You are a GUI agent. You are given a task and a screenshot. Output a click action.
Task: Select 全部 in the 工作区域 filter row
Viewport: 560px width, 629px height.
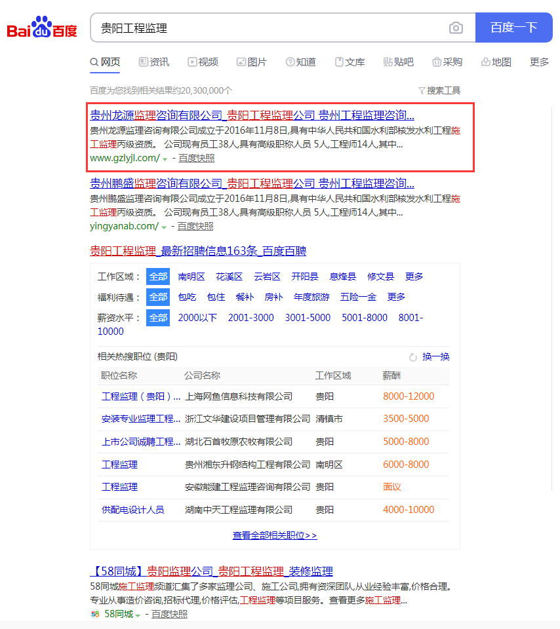coord(157,276)
